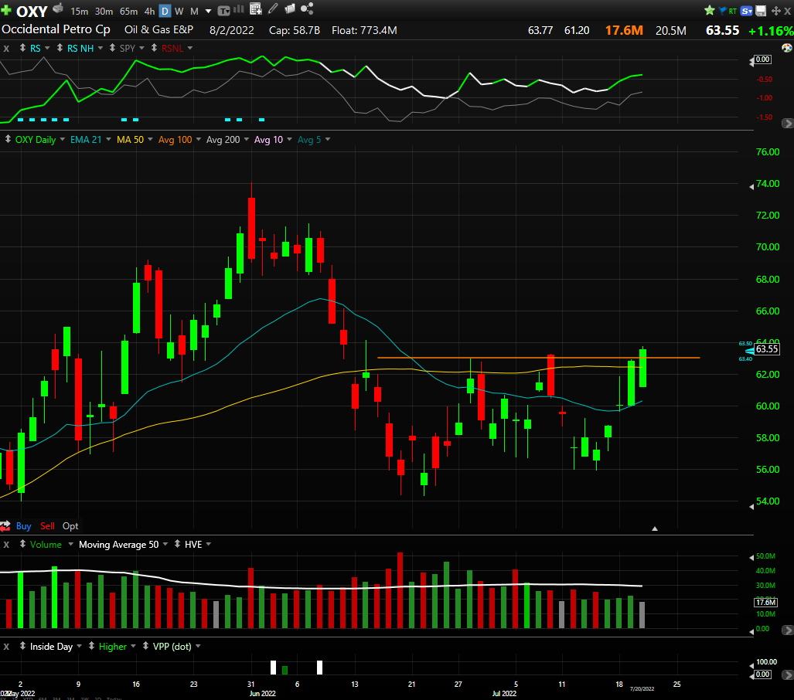
Task: Open the RS NH plot dropdown
Action: 101,48
